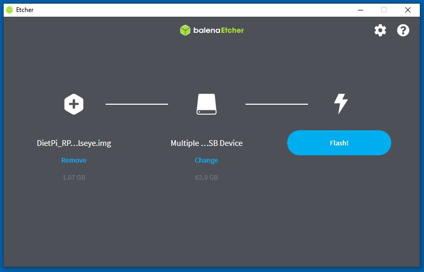Close the Etcher window

click(x=408, y=10)
